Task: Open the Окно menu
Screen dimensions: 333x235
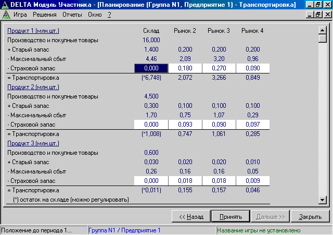Action: 95,15
